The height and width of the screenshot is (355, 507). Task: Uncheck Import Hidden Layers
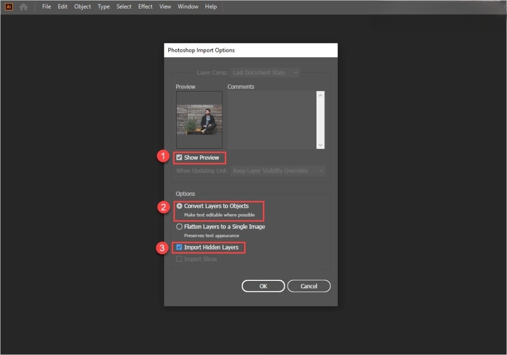click(x=179, y=247)
